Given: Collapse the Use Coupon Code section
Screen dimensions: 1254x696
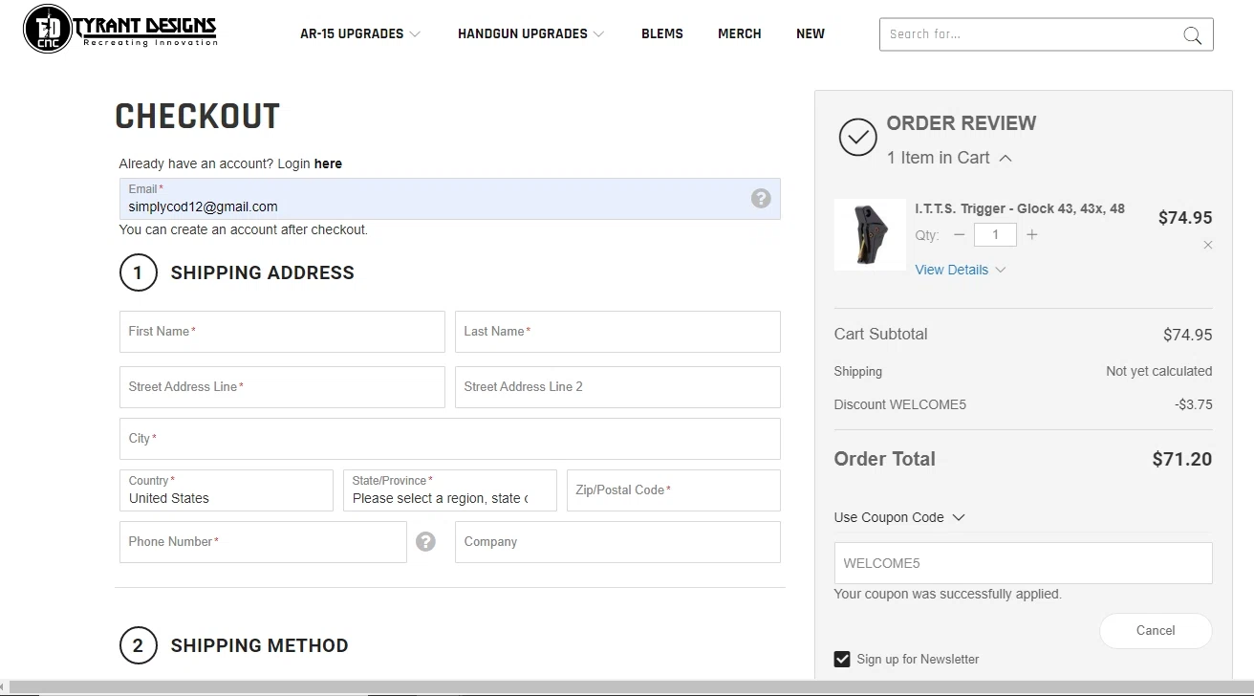Looking at the screenshot, I should tap(899, 517).
